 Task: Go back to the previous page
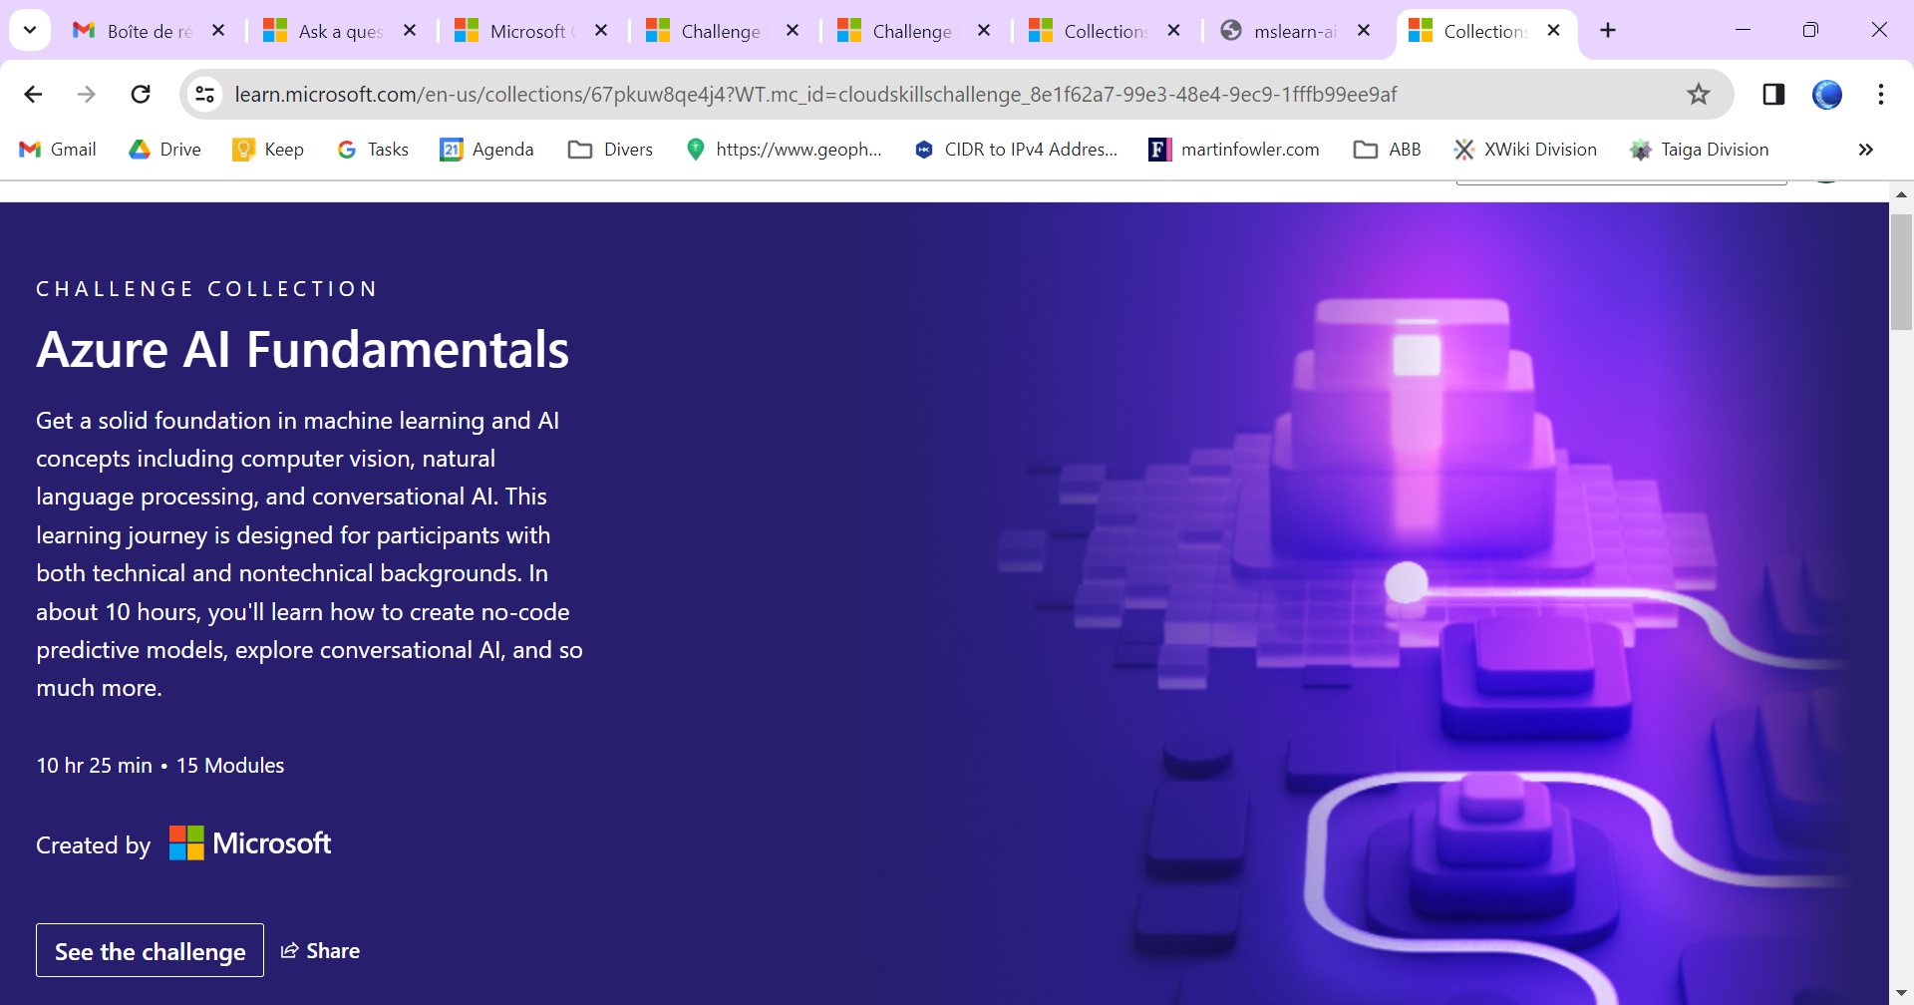point(33,95)
